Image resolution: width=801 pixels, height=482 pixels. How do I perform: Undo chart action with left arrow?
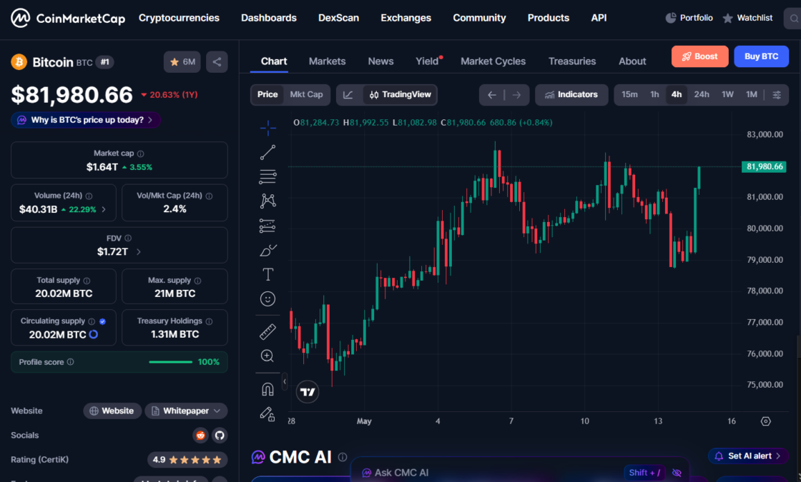491,95
